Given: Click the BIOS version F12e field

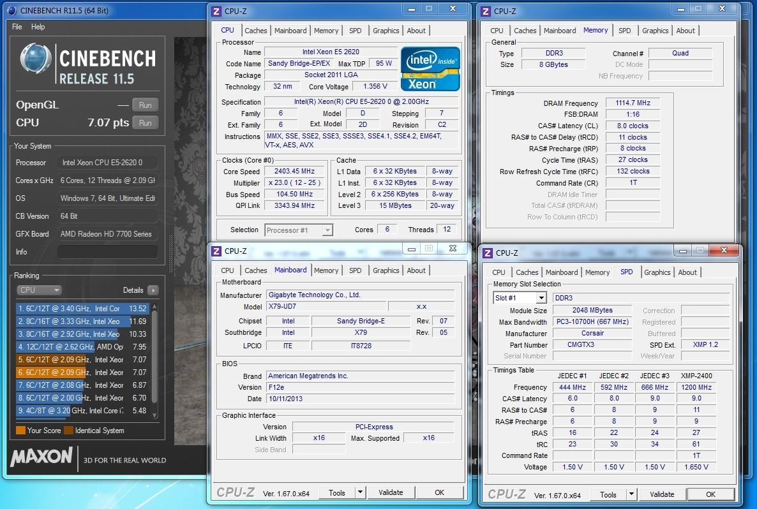Looking at the screenshot, I should (x=360, y=387).
